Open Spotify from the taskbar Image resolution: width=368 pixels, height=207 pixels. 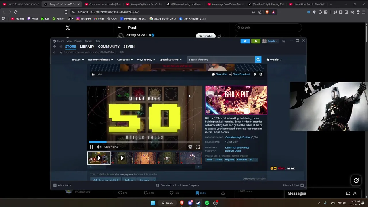pyautogui.click(x=207, y=203)
